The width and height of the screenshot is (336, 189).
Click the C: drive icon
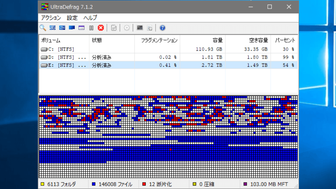pos(44,49)
